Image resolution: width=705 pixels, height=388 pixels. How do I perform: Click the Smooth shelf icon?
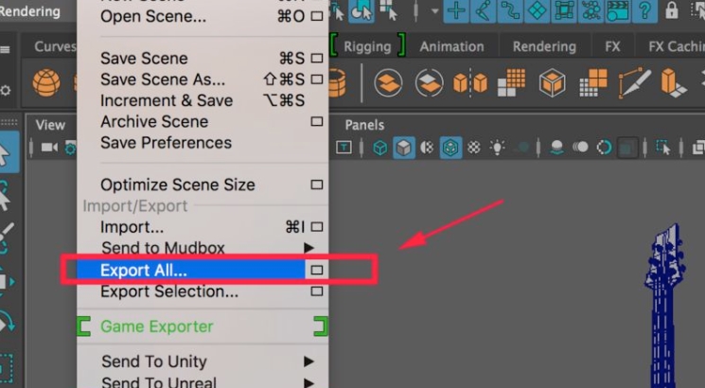[x=511, y=82]
